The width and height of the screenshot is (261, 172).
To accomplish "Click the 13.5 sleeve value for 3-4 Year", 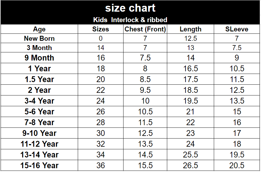I will click(x=237, y=101).
